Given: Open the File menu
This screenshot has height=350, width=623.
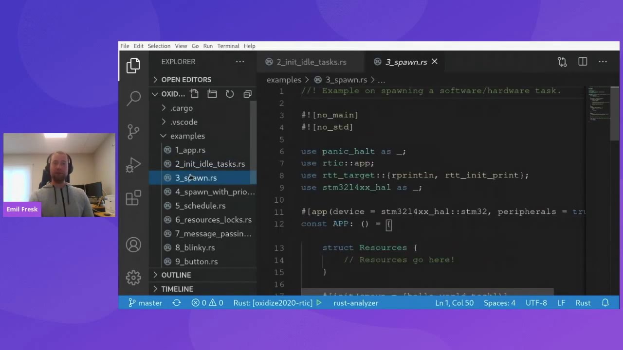Looking at the screenshot, I should [125, 46].
